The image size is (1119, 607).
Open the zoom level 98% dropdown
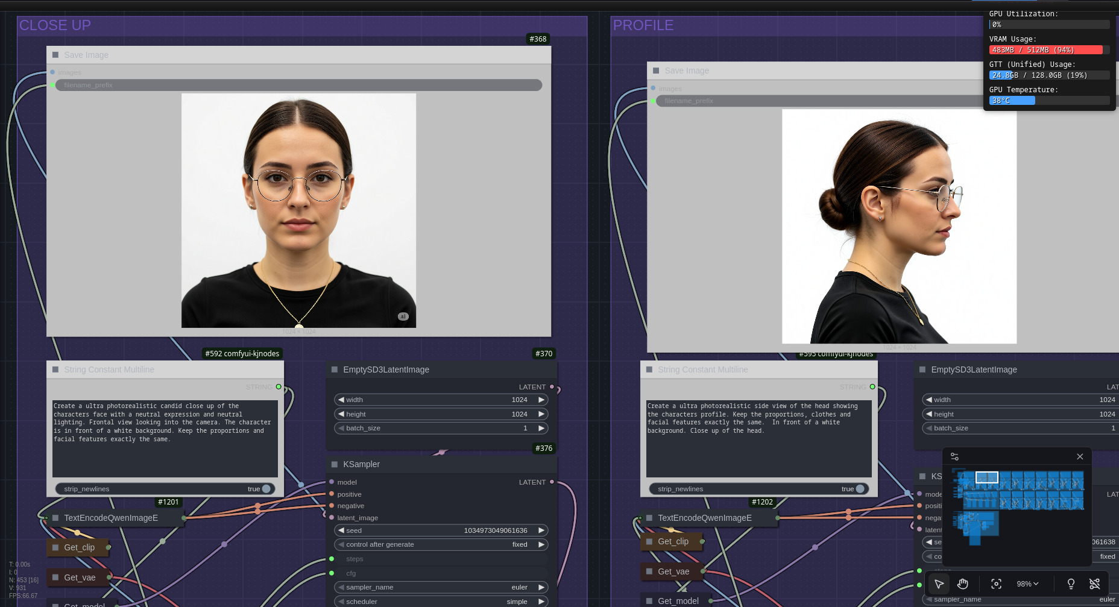(x=1027, y=583)
